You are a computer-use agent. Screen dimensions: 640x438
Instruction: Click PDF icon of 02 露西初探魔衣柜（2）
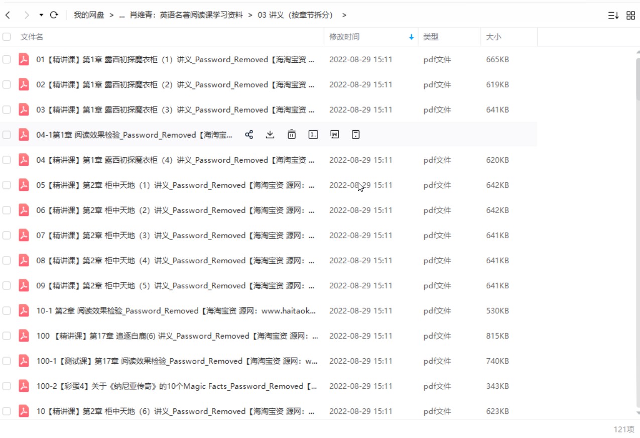pyautogui.click(x=24, y=84)
